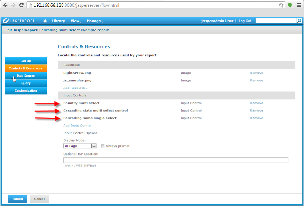Select the Controls & Resources step
The image size is (304, 206).
pos(26,68)
